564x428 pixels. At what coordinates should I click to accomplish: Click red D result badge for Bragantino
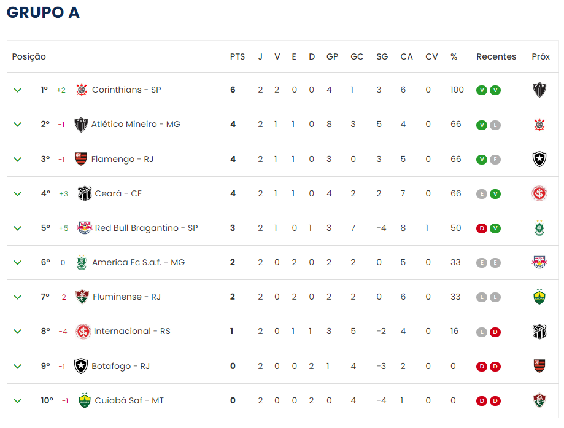482,228
